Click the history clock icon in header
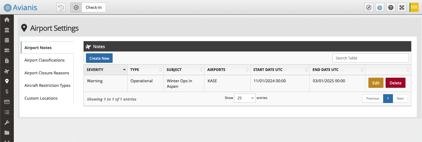 pos(61,7)
